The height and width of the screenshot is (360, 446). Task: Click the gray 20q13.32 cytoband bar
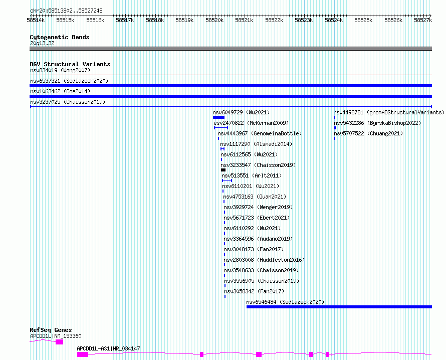point(231,49)
